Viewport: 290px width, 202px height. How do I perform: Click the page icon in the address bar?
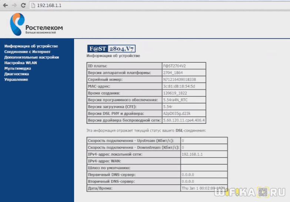pyautogui.click(x=33, y=5)
